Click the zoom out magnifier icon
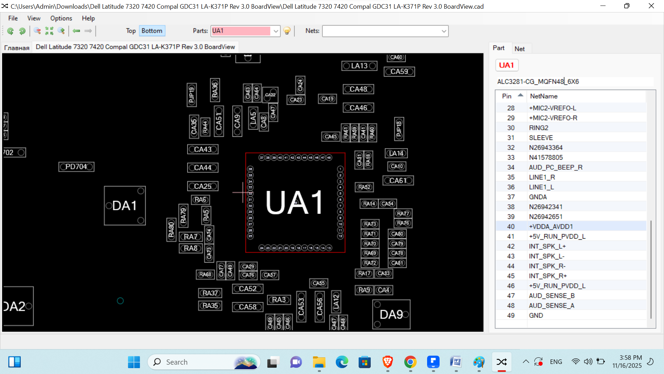Viewport: 664px width, 374px height. click(x=37, y=31)
